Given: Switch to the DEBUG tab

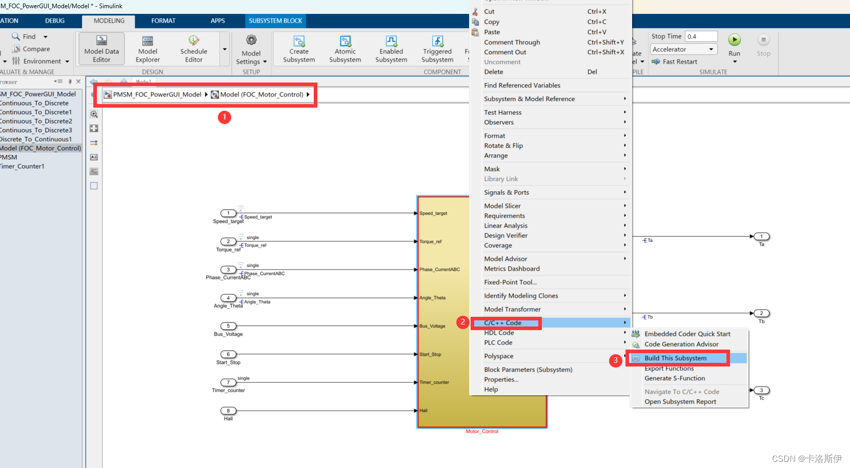Looking at the screenshot, I should coord(55,21).
